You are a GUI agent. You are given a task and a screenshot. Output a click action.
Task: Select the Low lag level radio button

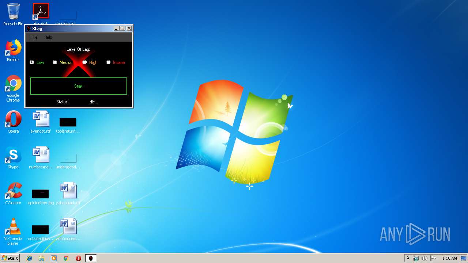[x=32, y=62]
